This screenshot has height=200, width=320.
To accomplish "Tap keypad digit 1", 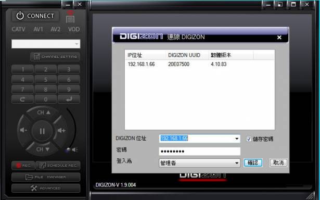I will [23, 69].
